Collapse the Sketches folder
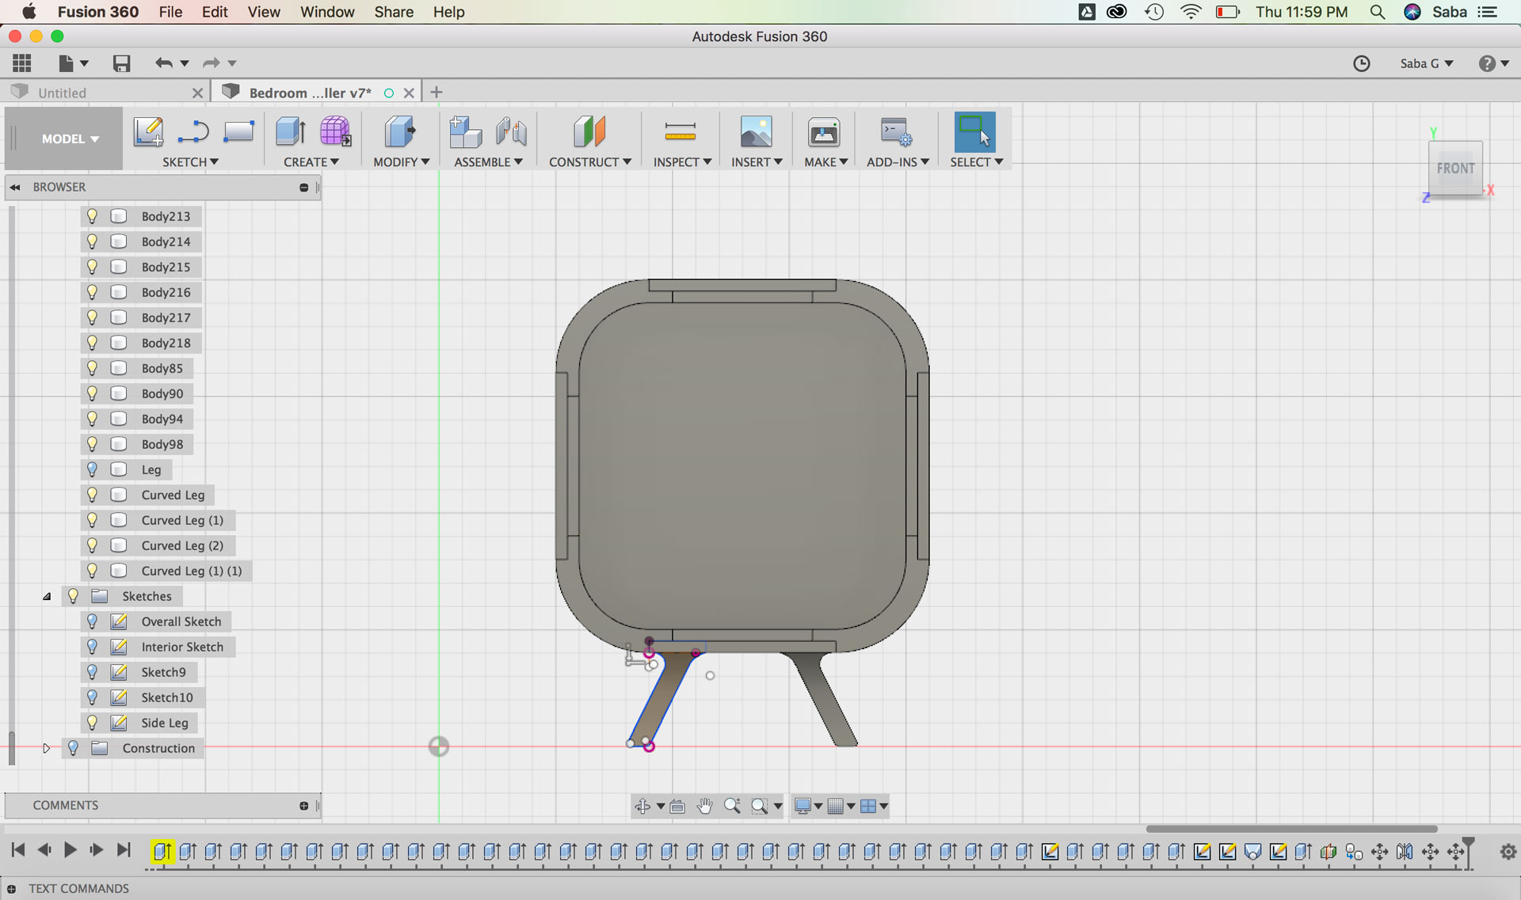The height and width of the screenshot is (900, 1521). 46,596
